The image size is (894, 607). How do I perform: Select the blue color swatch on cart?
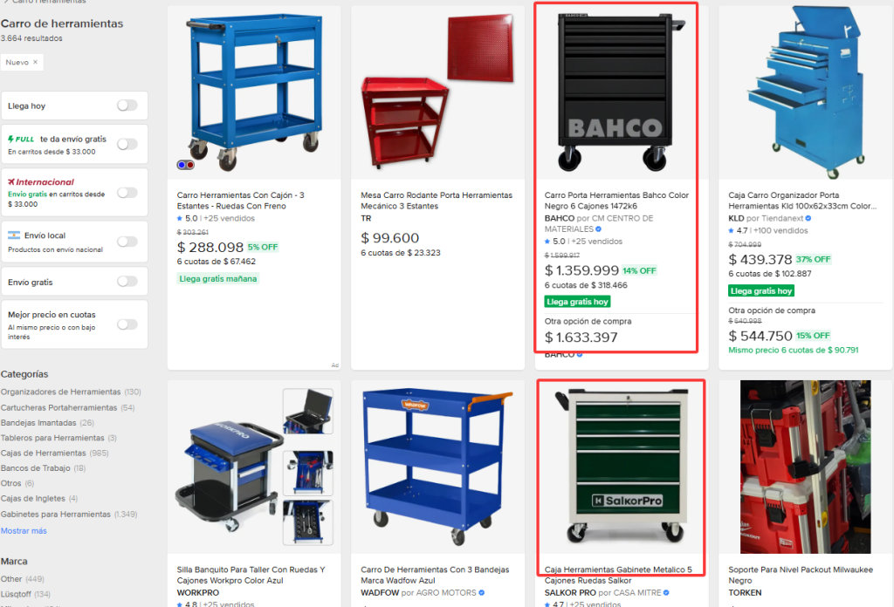182,165
